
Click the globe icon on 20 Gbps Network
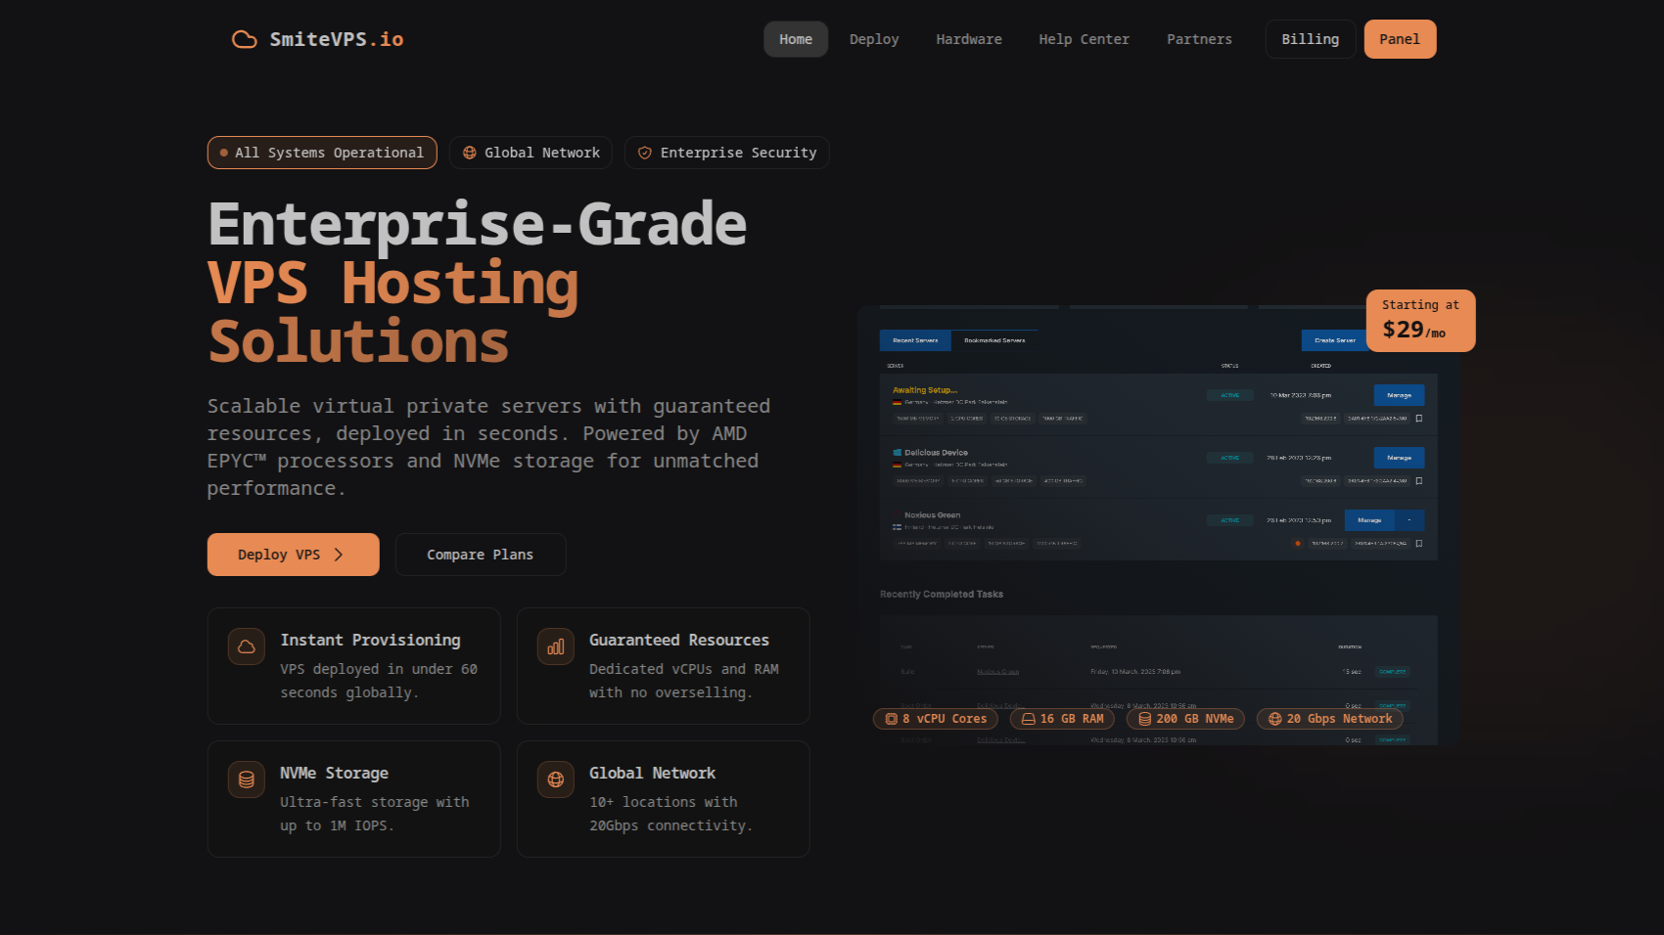(1274, 719)
